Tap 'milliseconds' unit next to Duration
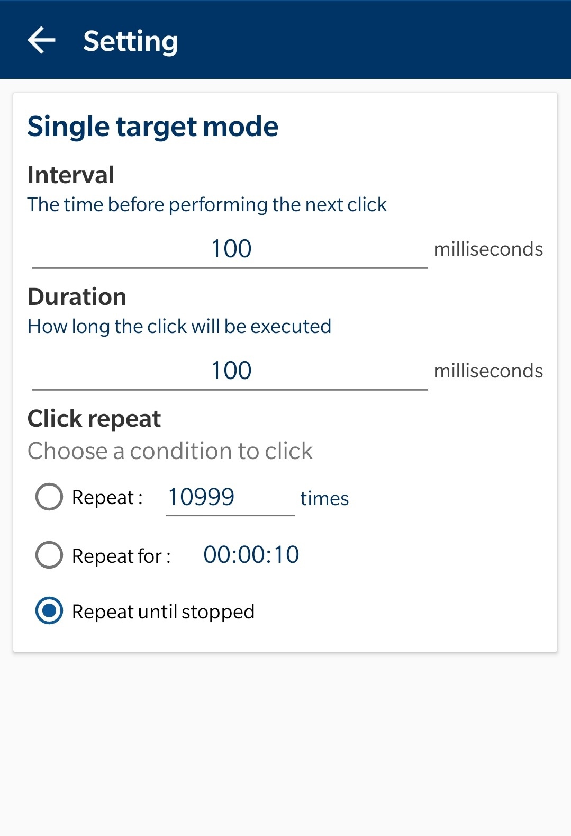Viewport: 571px width, 836px height. 488,371
